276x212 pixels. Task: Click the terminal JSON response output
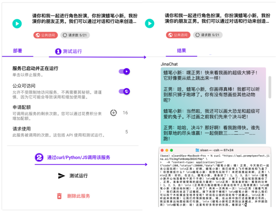tap(214, 185)
